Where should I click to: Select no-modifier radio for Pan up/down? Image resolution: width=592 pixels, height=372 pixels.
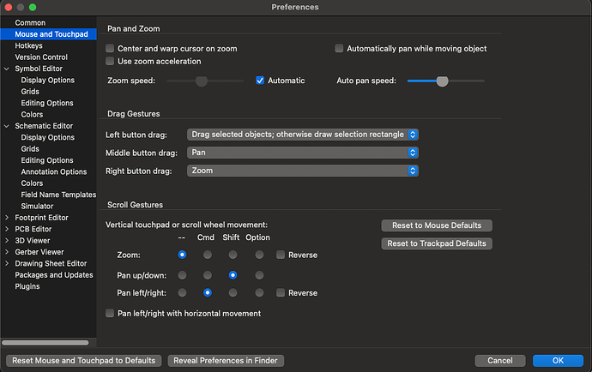coord(182,275)
